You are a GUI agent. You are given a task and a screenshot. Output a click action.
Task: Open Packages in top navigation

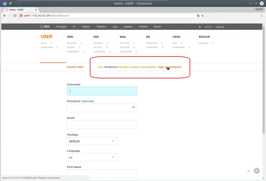[61, 27]
